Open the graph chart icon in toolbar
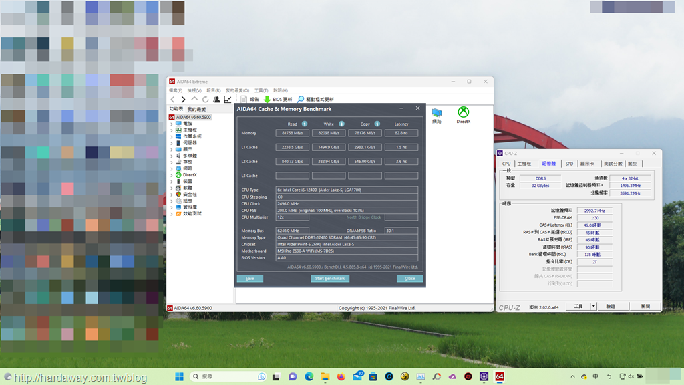684x385 pixels. [x=227, y=99]
